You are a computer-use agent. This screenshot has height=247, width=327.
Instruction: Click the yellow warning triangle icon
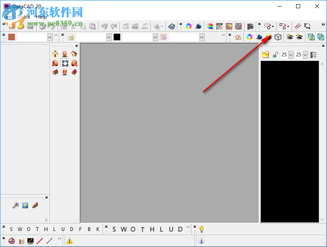70,241
